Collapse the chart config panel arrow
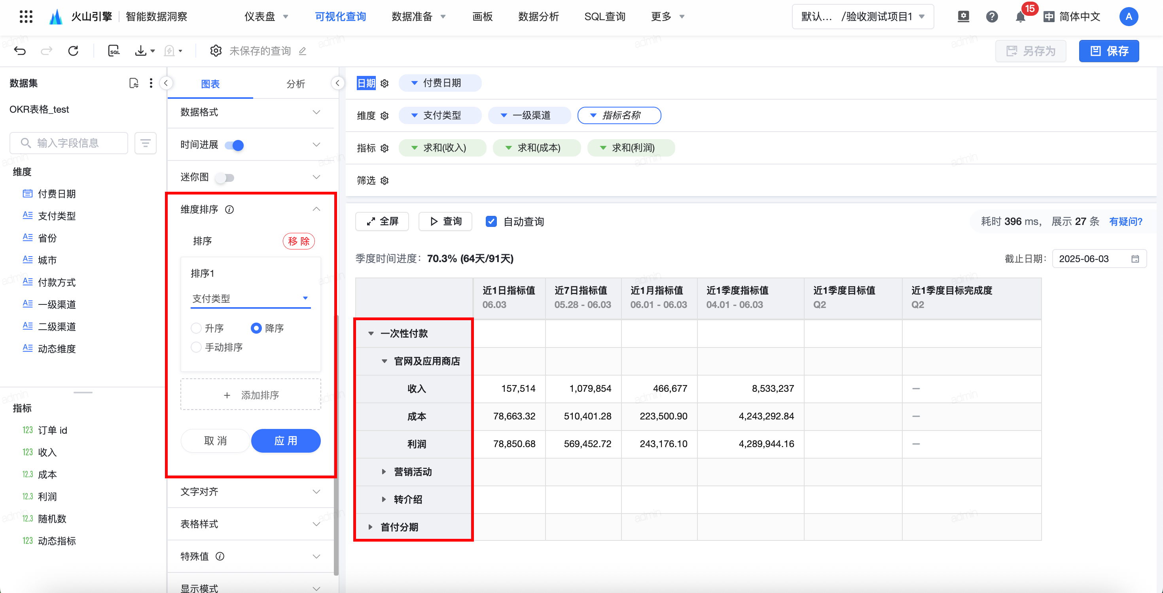The image size is (1163, 593). point(337,83)
